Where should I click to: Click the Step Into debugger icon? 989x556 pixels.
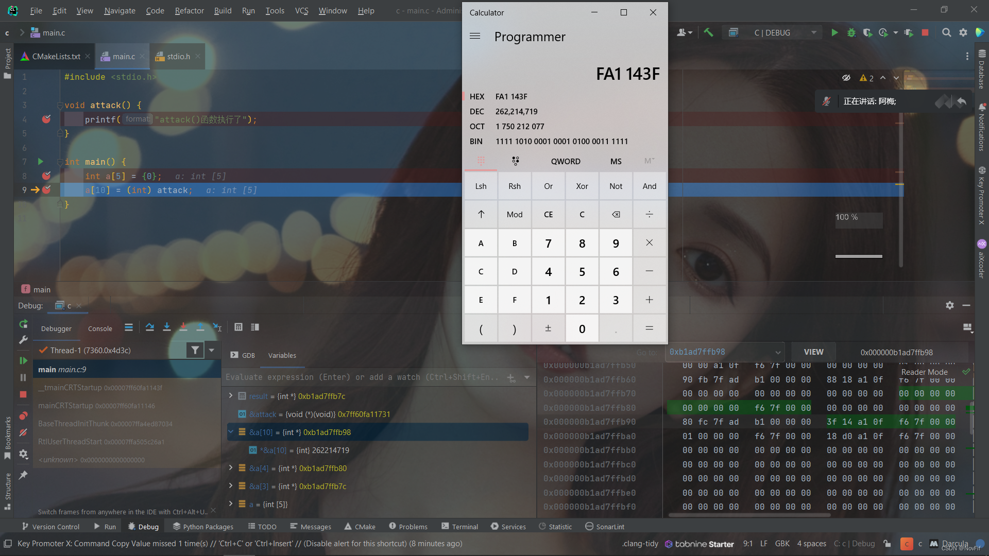click(166, 327)
